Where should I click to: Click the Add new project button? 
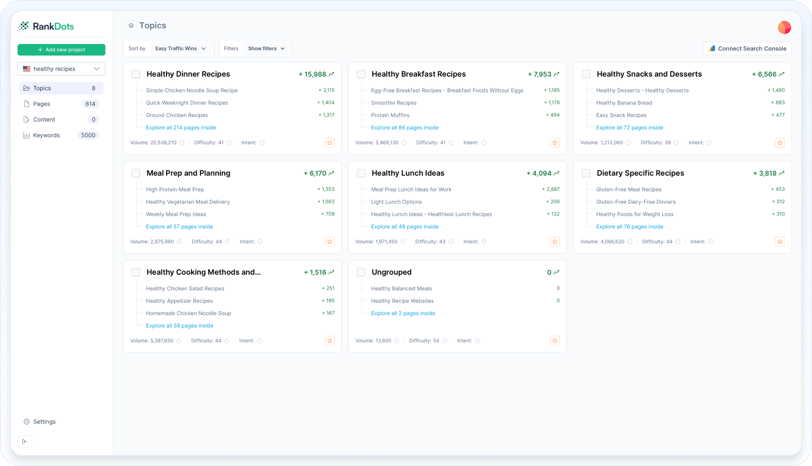(x=61, y=50)
